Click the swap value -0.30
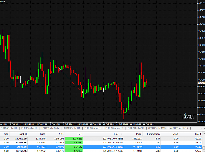Screen dimensions: 205x152 pyautogui.click(x=176, y=147)
